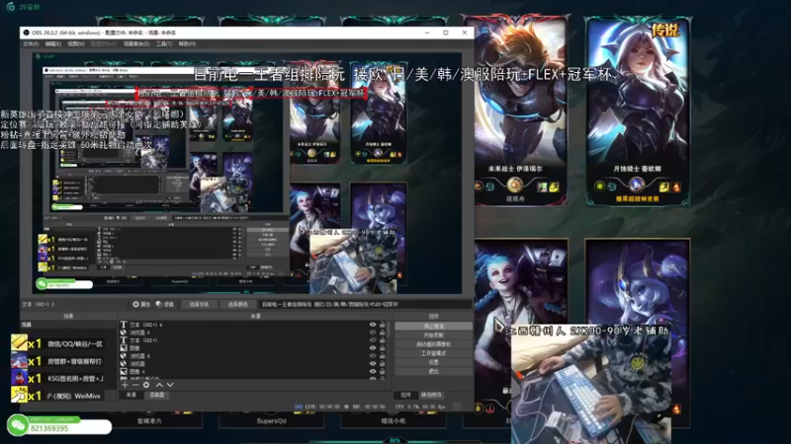Open 滤镜 filters icon in source toolbar

point(159,304)
